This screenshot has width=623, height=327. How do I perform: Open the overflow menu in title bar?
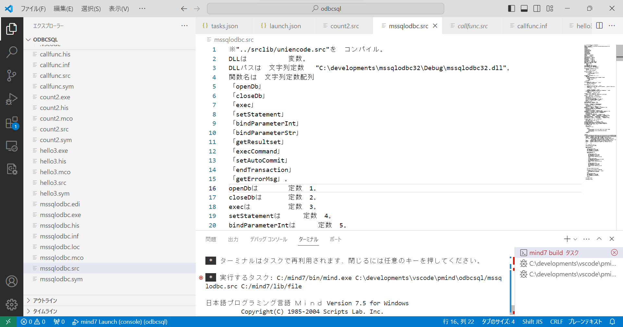(x=142, y=8)
